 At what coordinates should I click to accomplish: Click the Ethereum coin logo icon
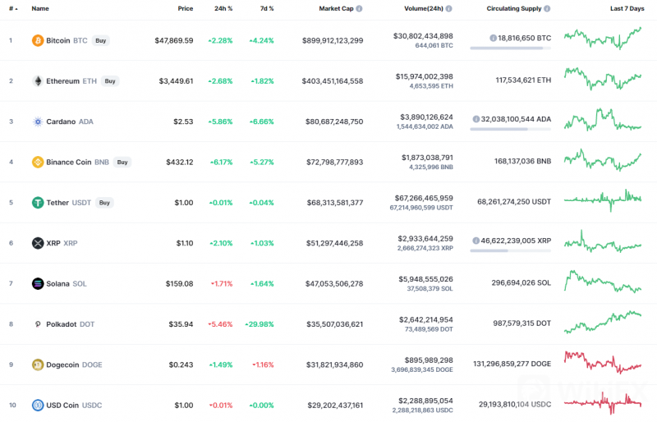pyautogui.click(x=38, y=81)
